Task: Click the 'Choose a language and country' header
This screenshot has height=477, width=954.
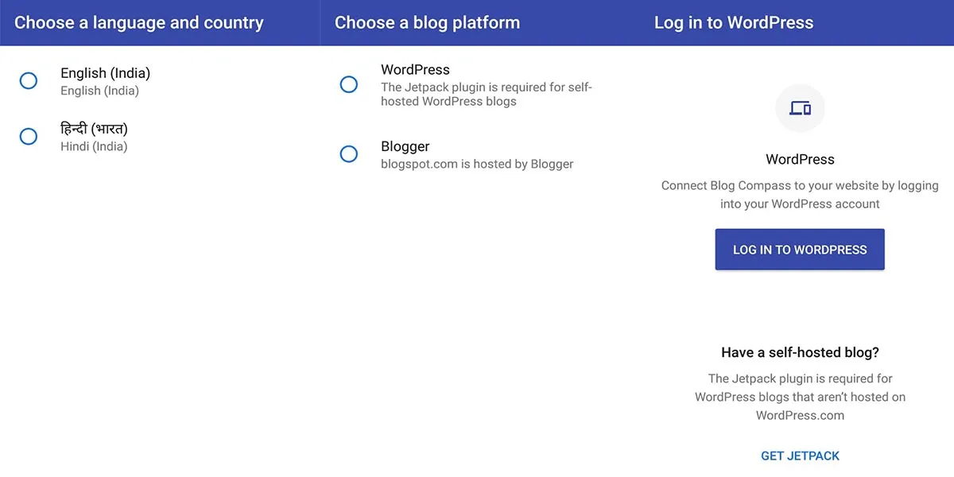Action: pyautogui.click(x=138, y=22)
